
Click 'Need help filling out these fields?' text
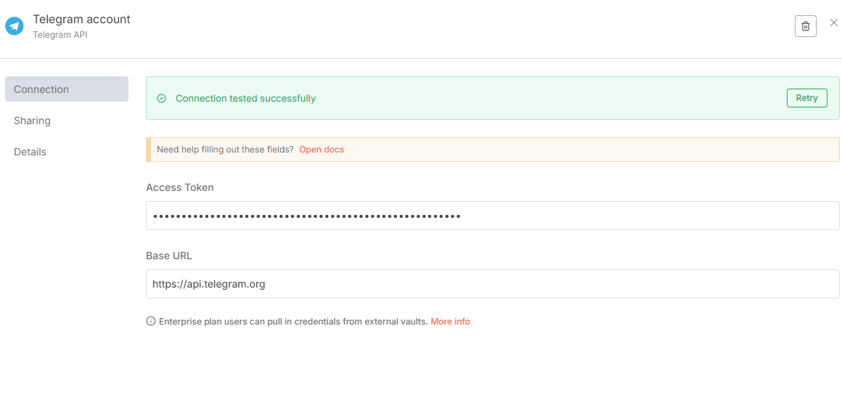coord(225,150)
